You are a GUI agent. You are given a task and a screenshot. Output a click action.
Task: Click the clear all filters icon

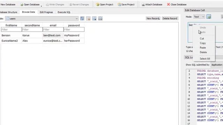click(88, 18)
